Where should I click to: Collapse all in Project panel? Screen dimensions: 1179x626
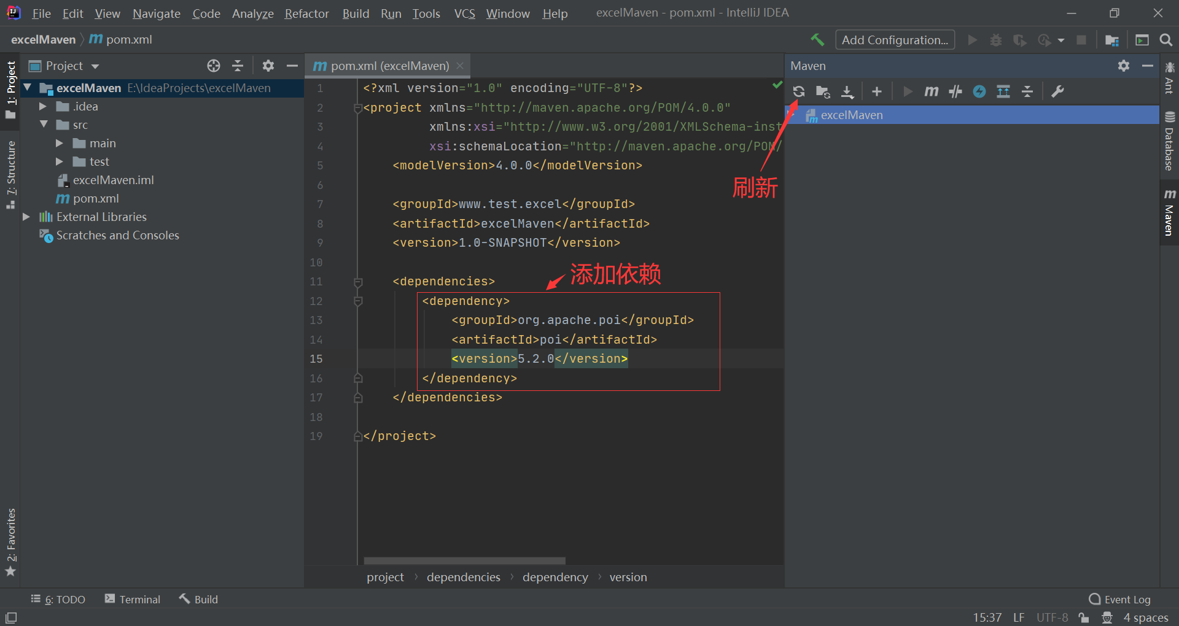click(238, 66)
